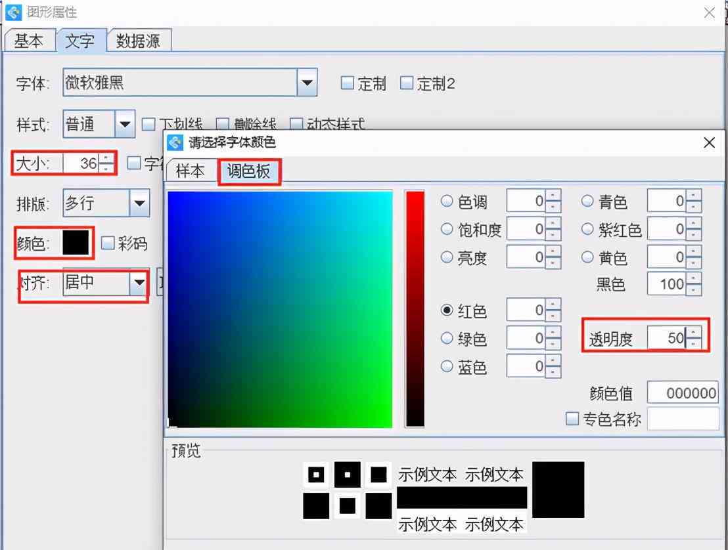The height and width of the screenshot is (550, 728).
Task: Increase 透明度 with the up arrow
Action: (x=693, y=333)
